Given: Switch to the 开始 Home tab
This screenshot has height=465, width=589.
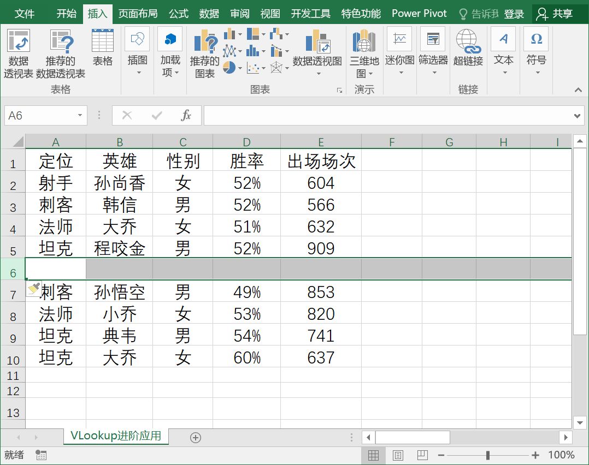Looking at the screenshot, I should pos(66,14).
